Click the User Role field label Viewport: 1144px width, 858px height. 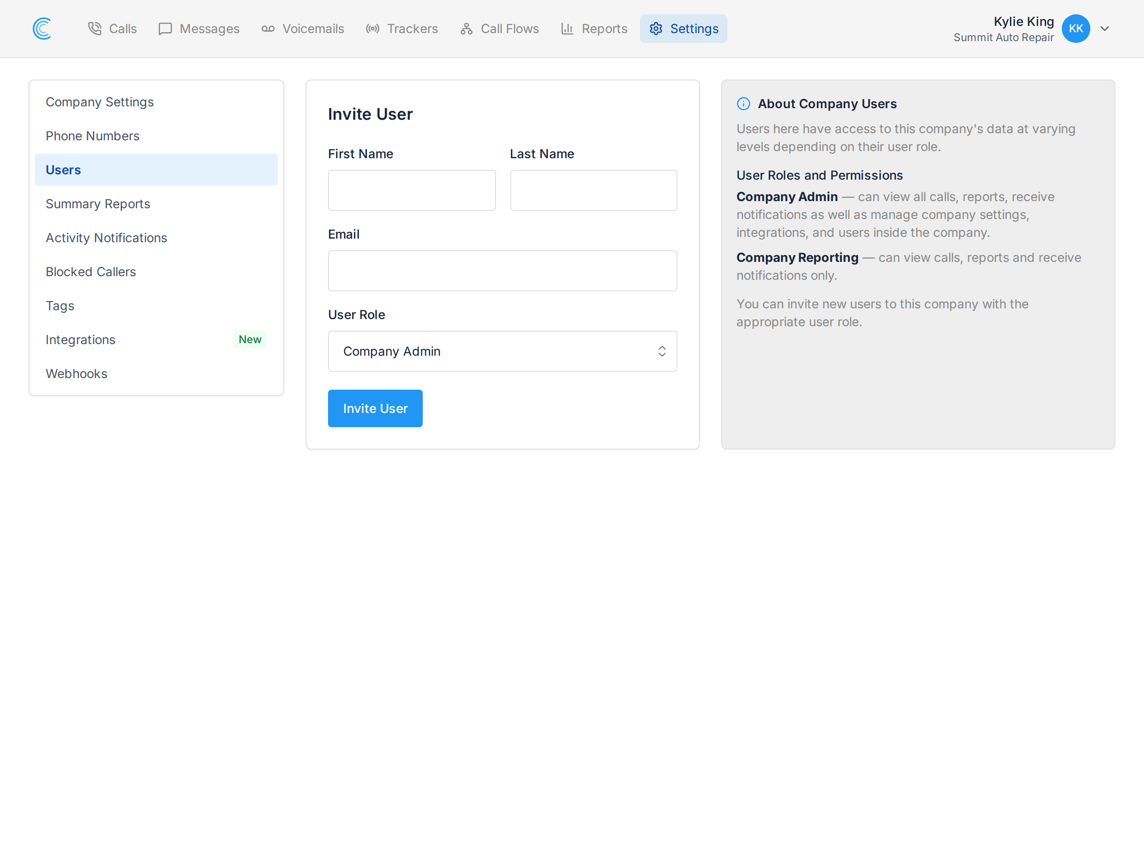coord(356,315)
